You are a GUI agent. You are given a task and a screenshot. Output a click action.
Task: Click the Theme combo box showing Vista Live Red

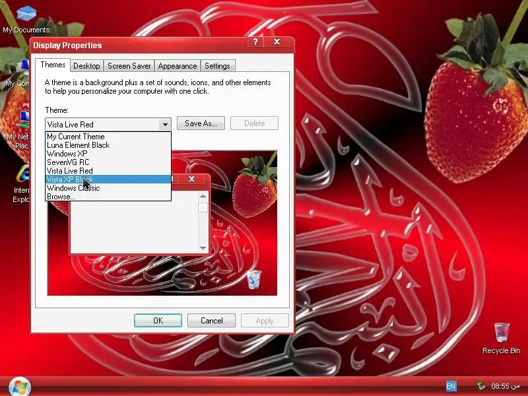tap(108, 125)
